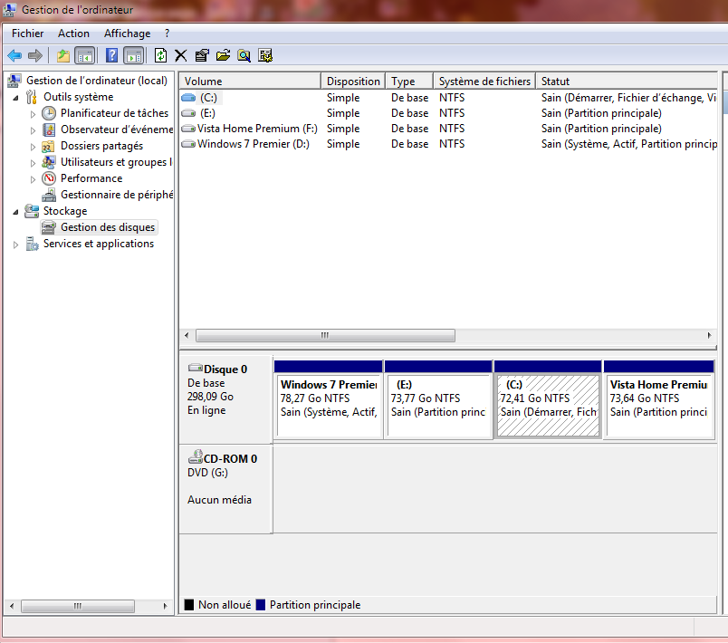
Task: Sort by the Disposition column header
Action: (x=353, y=82)
